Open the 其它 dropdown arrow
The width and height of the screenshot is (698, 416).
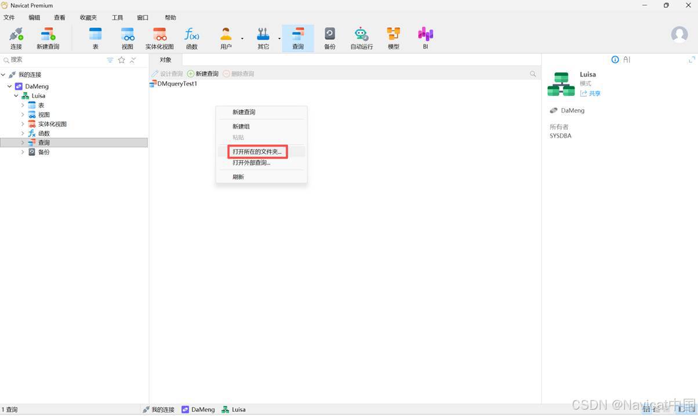[279, 39]
